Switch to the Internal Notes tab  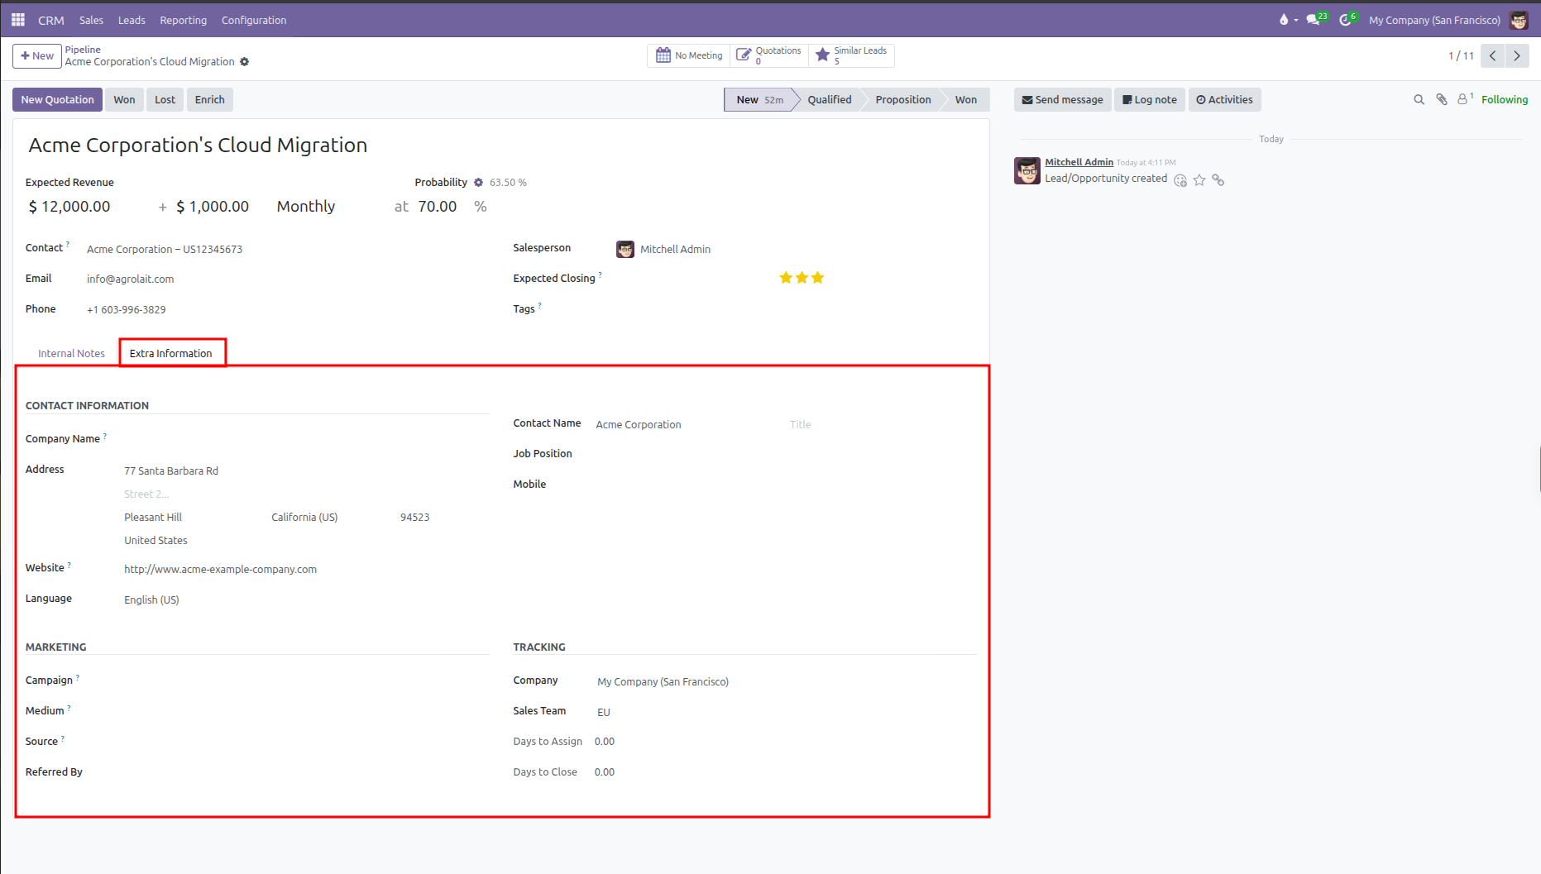71,354
